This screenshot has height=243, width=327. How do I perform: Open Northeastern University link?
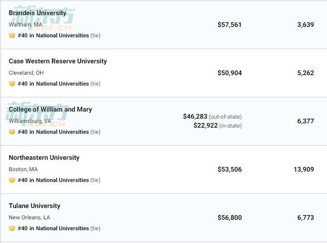tap(44, 157)
